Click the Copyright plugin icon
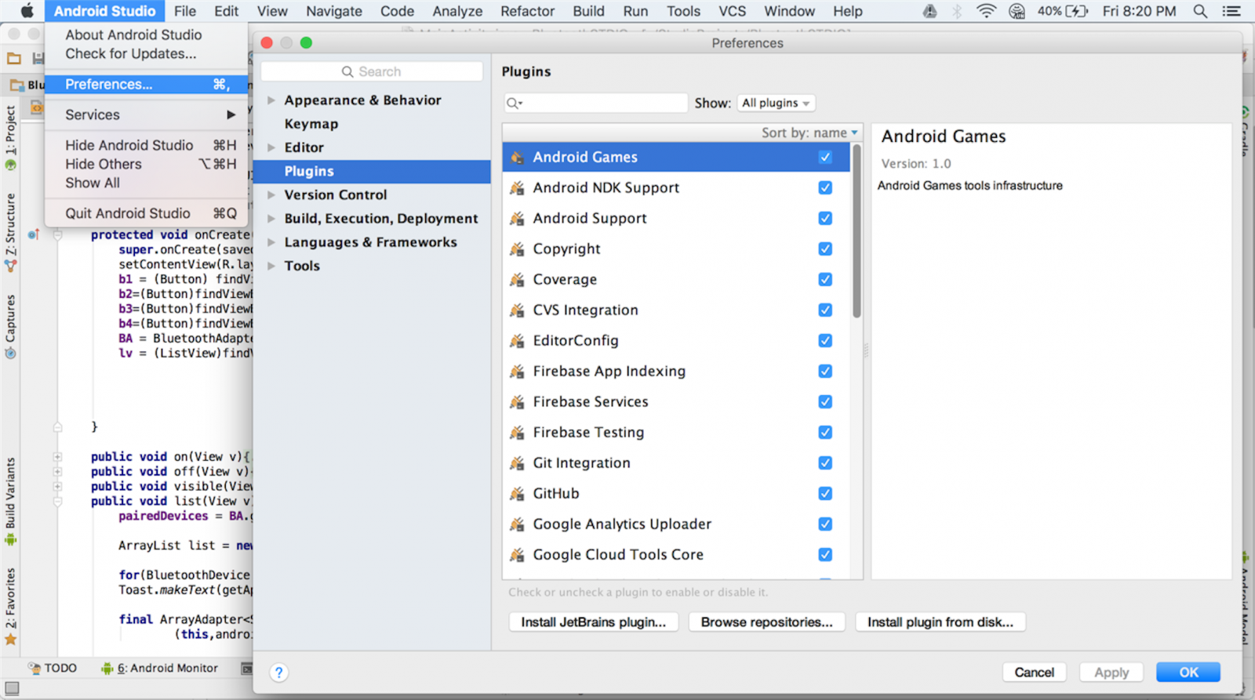1255x700 pixels. (x=517, y=248)
